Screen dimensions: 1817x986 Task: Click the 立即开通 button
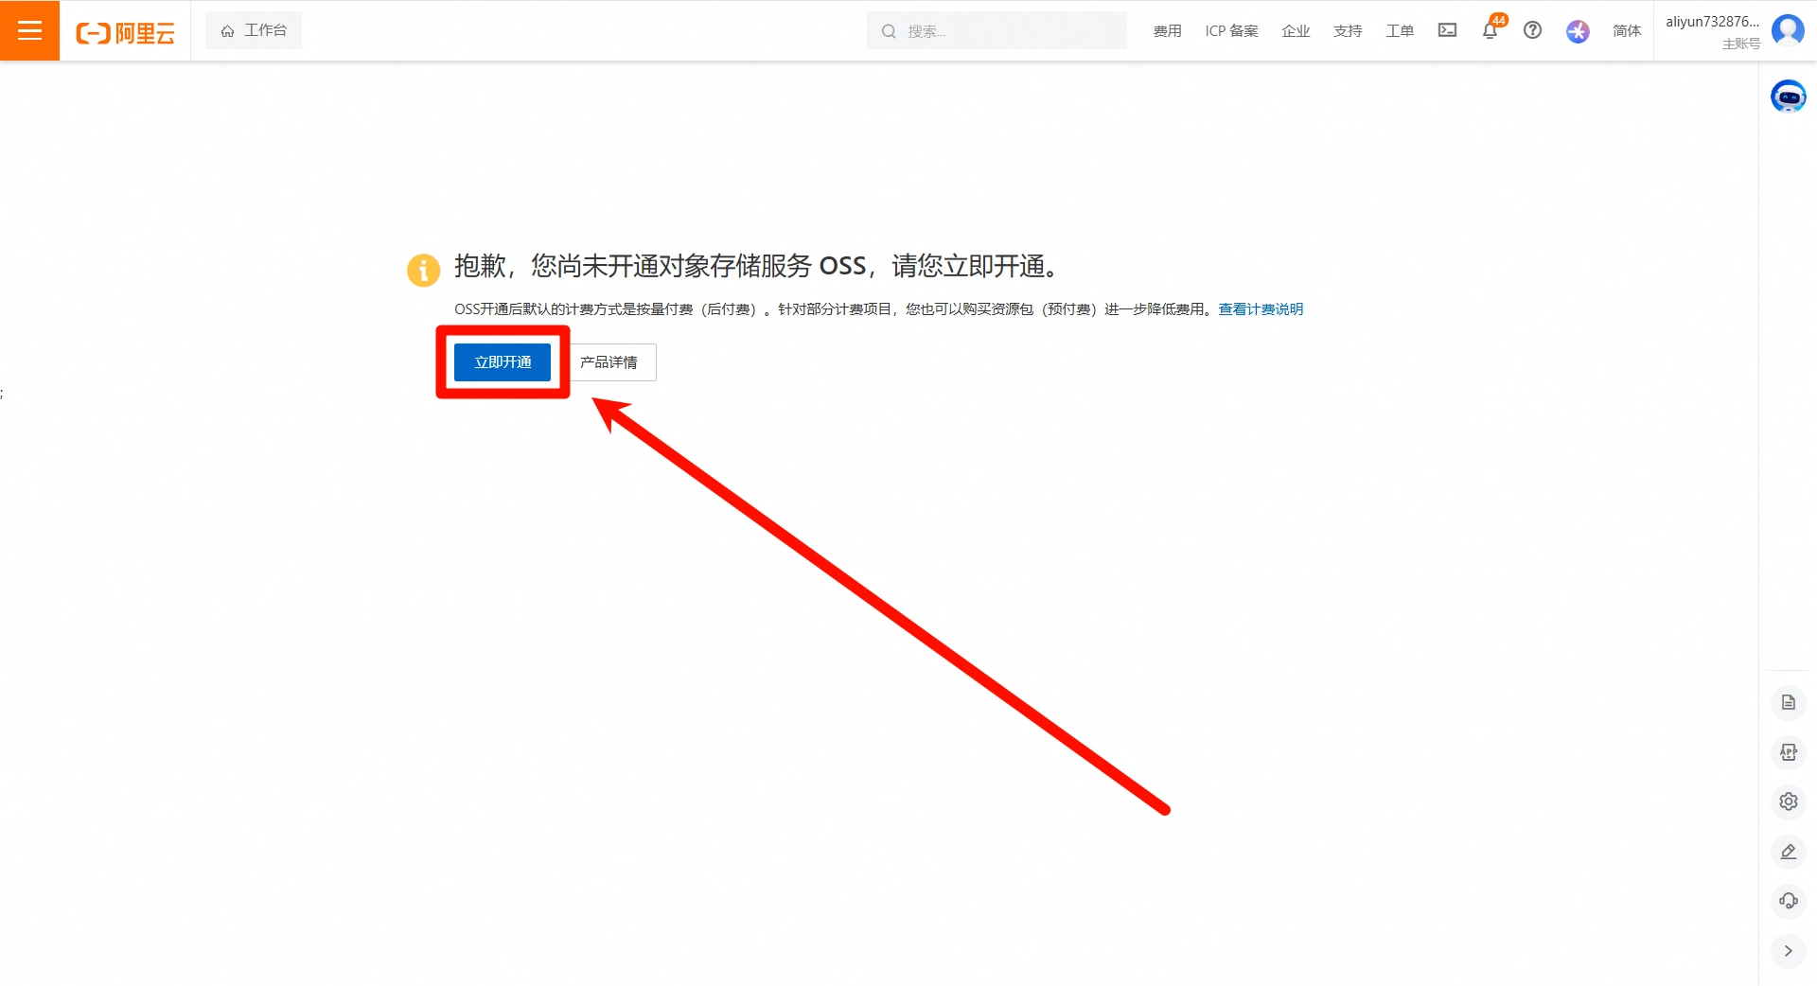503,362
